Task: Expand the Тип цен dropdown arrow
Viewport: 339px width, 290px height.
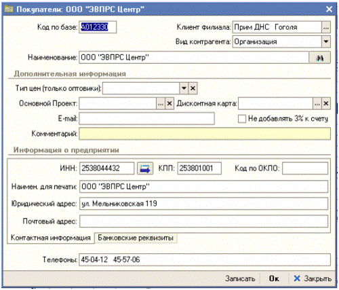Action: point(184,88)
